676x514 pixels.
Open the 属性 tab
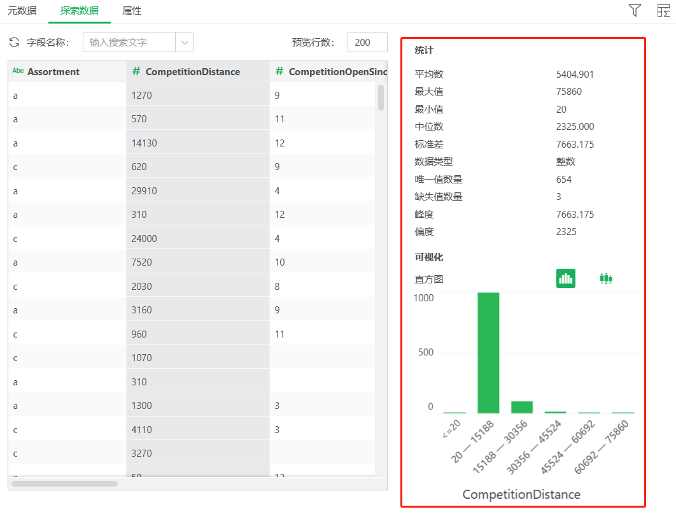pyautogui.click(x=131, y=10)
